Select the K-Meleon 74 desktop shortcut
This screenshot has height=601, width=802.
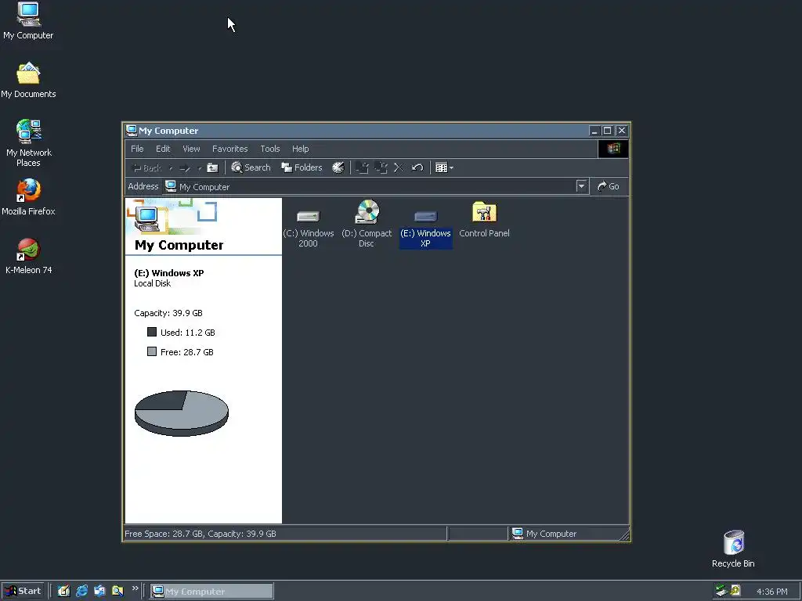click(29, 256)
